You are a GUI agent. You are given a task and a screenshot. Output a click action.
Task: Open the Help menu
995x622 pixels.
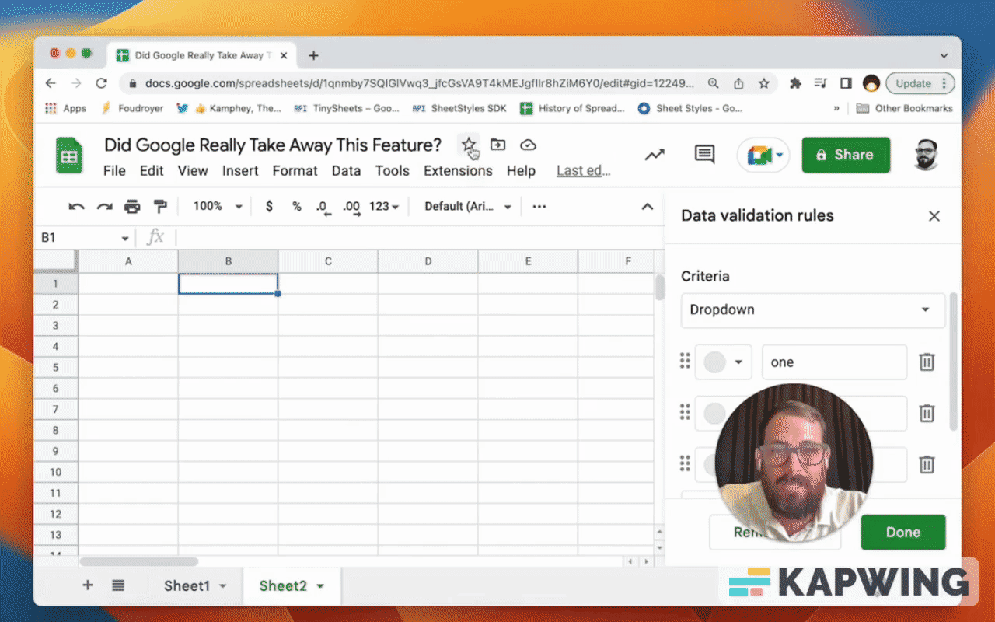pyautogui.click(x=521, y=171)
